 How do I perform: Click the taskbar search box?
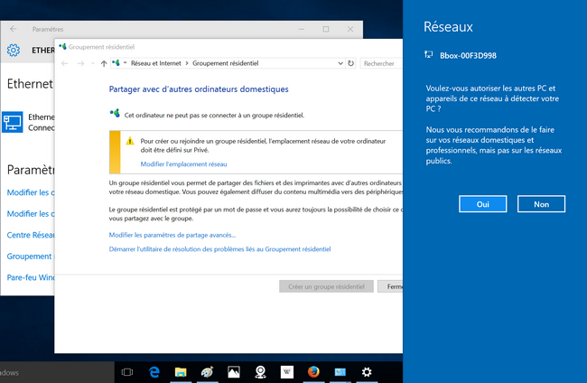click(57, 372)
